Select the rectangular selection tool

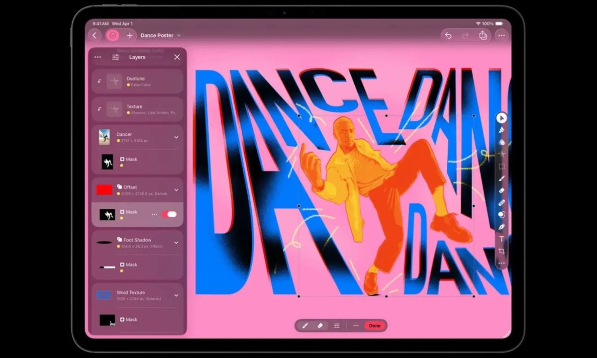(x=501, y=166)
